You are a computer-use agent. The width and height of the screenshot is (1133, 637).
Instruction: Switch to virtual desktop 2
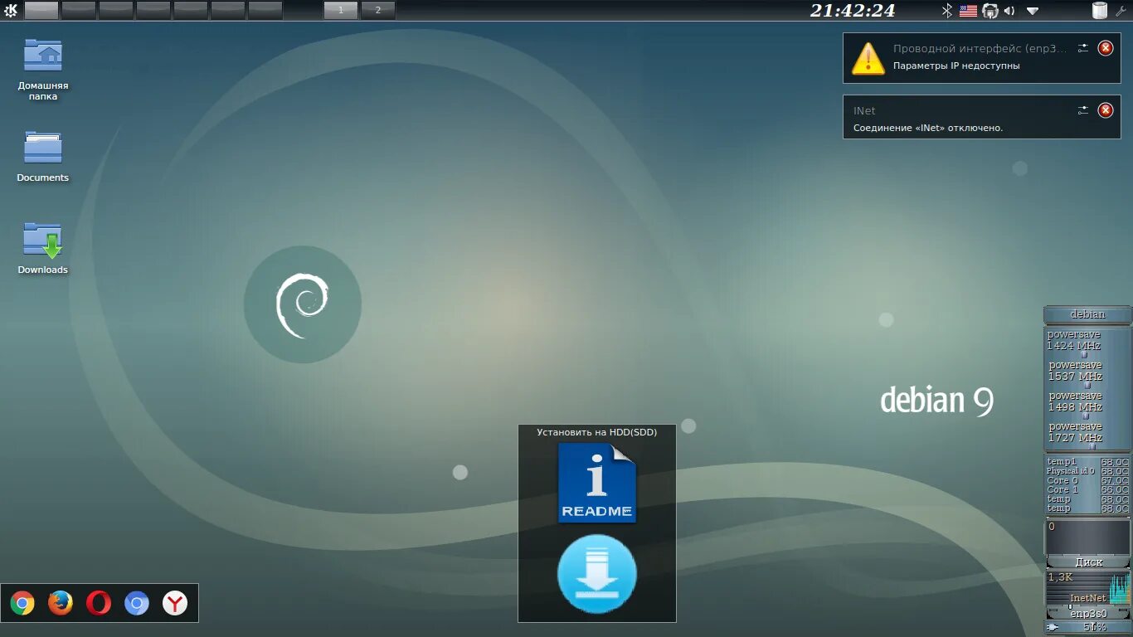click(378, 10)
